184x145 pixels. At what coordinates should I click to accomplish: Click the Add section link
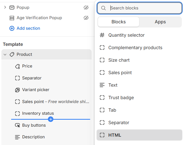tap(28, 28)
